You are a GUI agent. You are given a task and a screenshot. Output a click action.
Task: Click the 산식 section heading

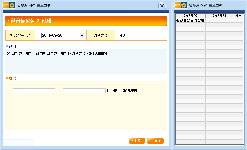[x=12, y=46]
